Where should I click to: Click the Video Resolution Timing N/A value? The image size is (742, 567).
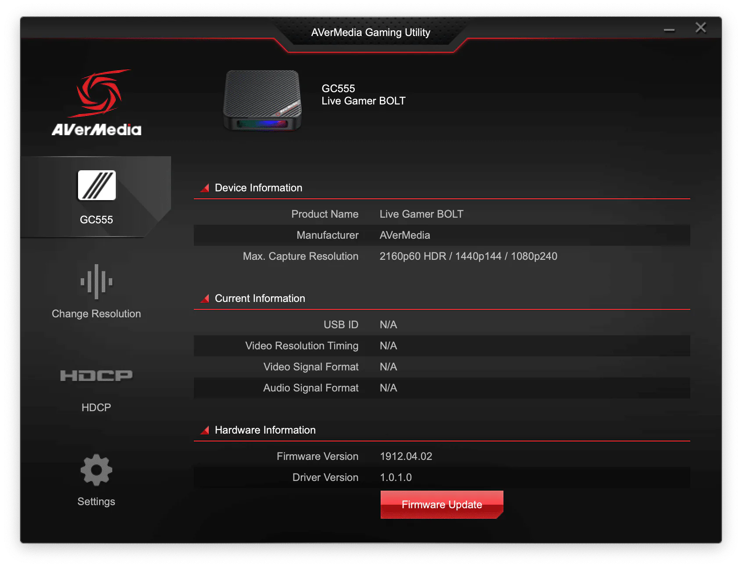tap(388, 346)
